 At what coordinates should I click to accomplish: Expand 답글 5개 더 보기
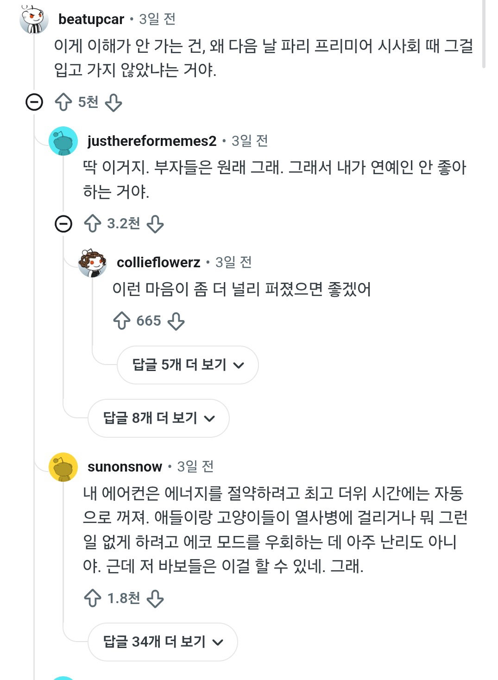pos(188,365)
